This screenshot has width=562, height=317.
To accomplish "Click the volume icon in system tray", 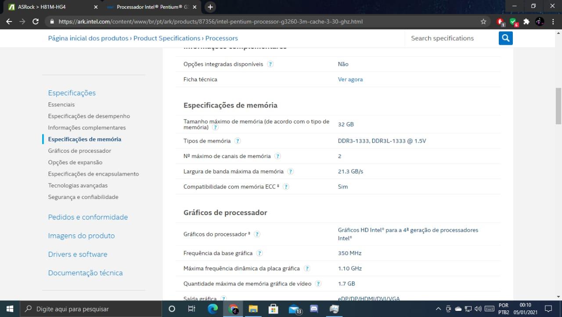I will coord(478,309).
